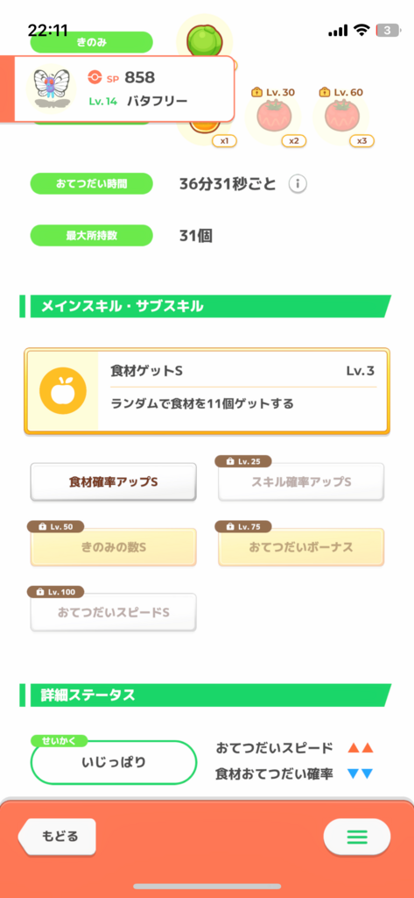Select locked きのみの数S sub skill

pyautogui.click(x=113, y=547)
